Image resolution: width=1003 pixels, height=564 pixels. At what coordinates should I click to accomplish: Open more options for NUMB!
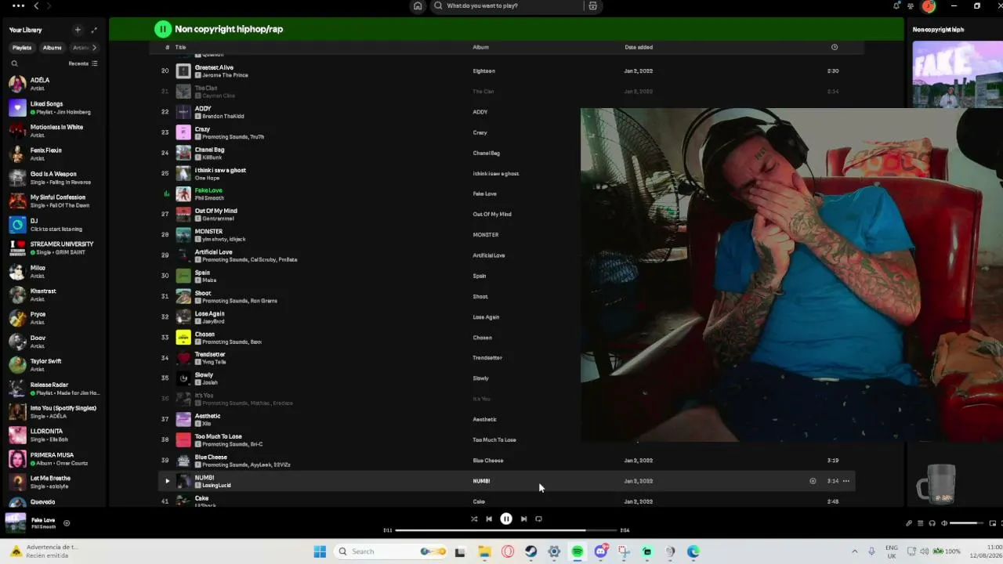[846, 481]
